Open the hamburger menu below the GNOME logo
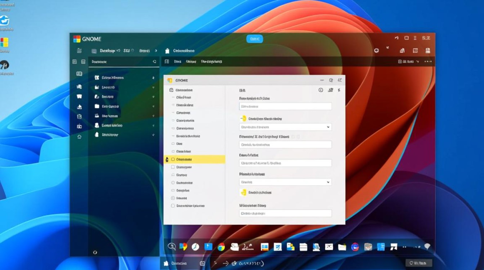This screenshot has height=270, width=484. click(79, 51)
